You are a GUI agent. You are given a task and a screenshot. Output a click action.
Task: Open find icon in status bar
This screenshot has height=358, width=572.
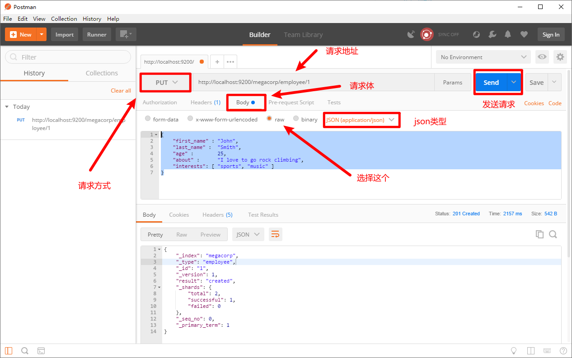pyautogui.click(x=25, y=351)
